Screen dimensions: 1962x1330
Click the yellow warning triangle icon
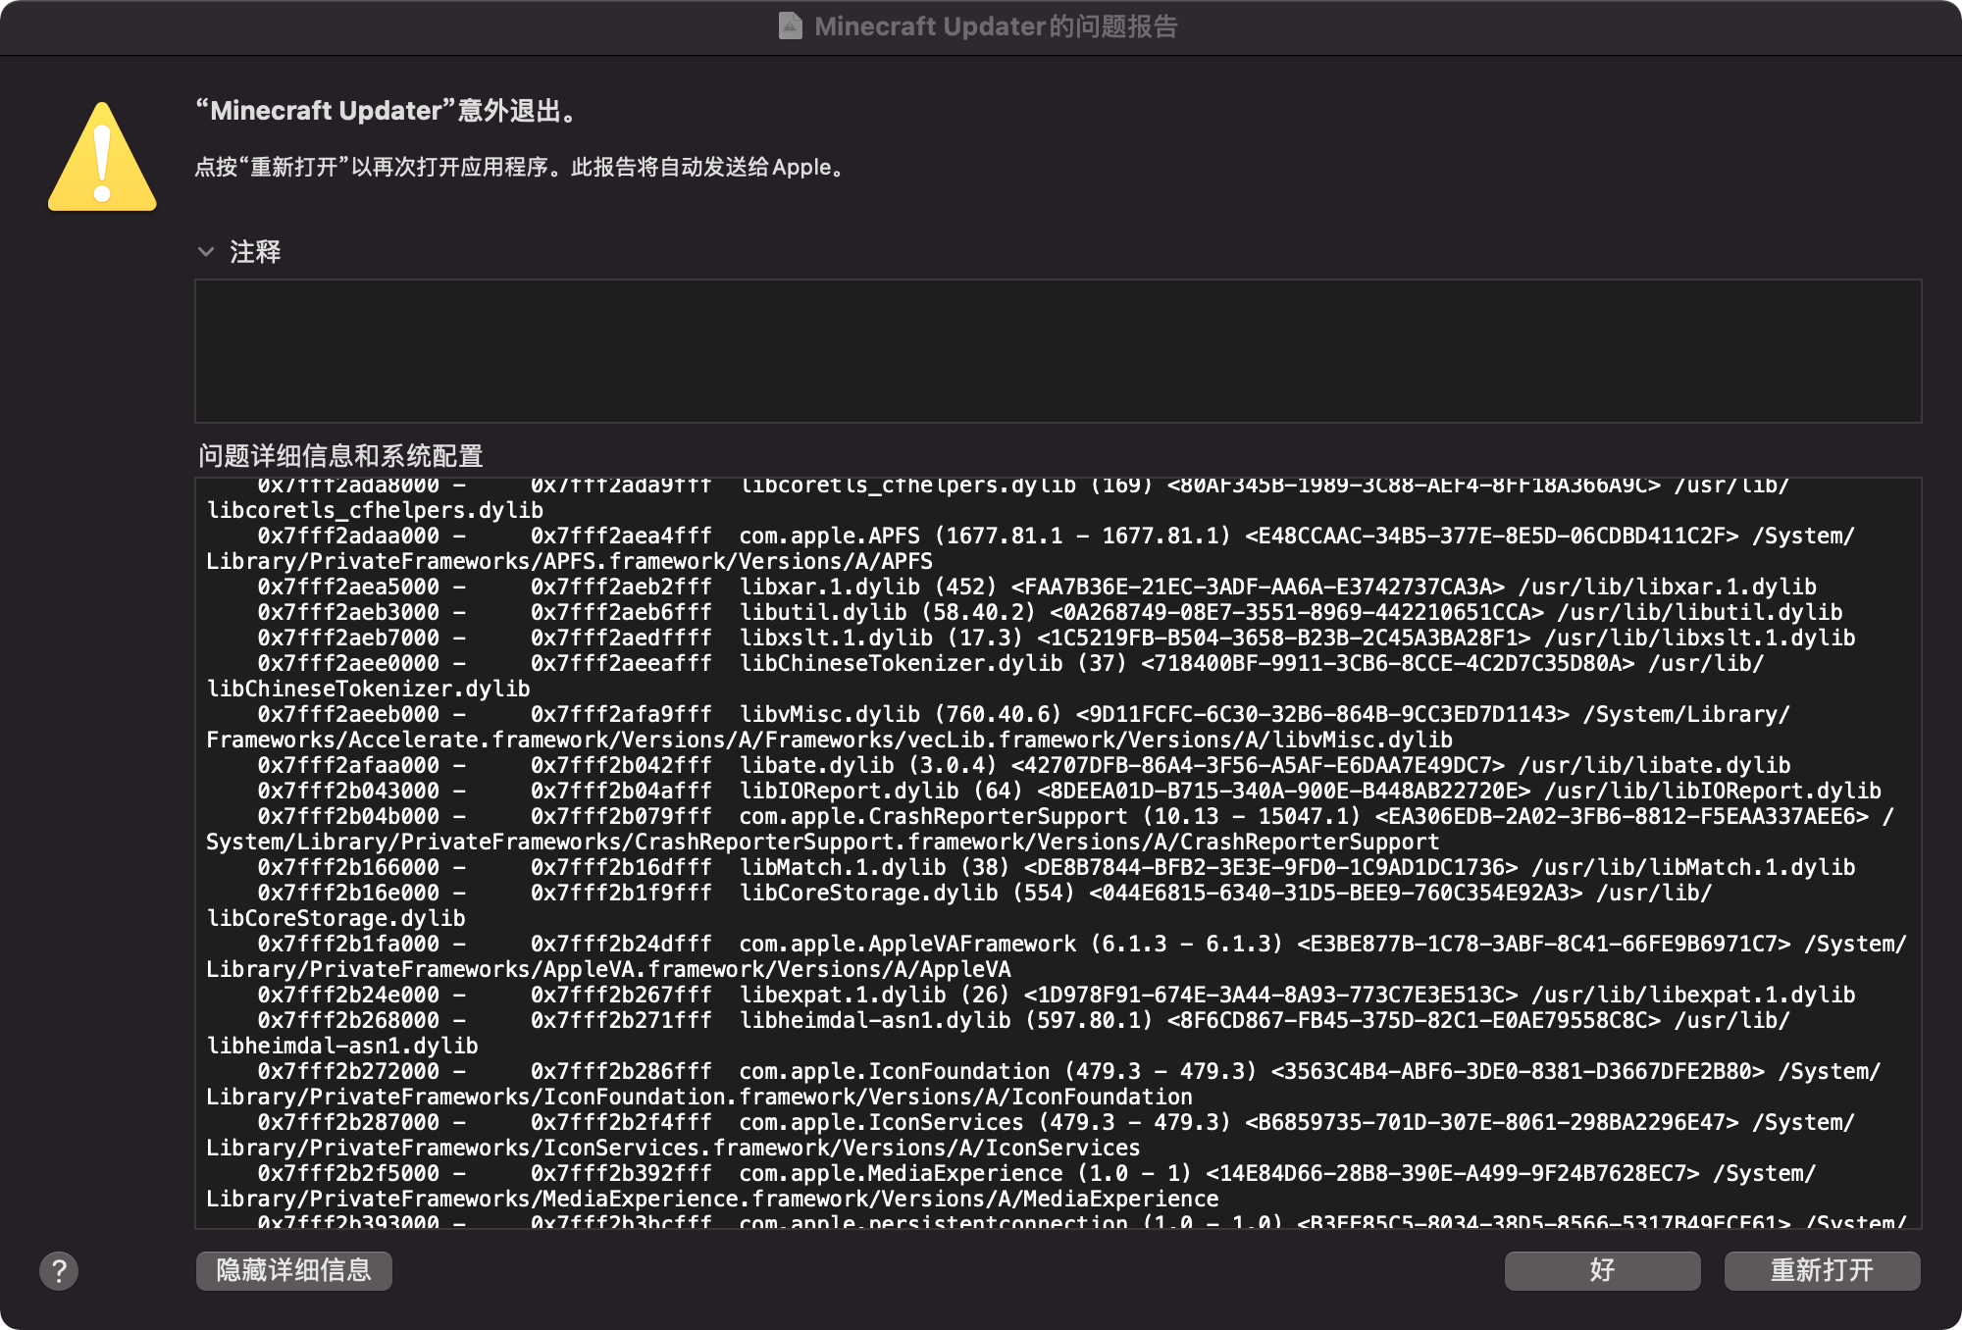click(102, 159)
